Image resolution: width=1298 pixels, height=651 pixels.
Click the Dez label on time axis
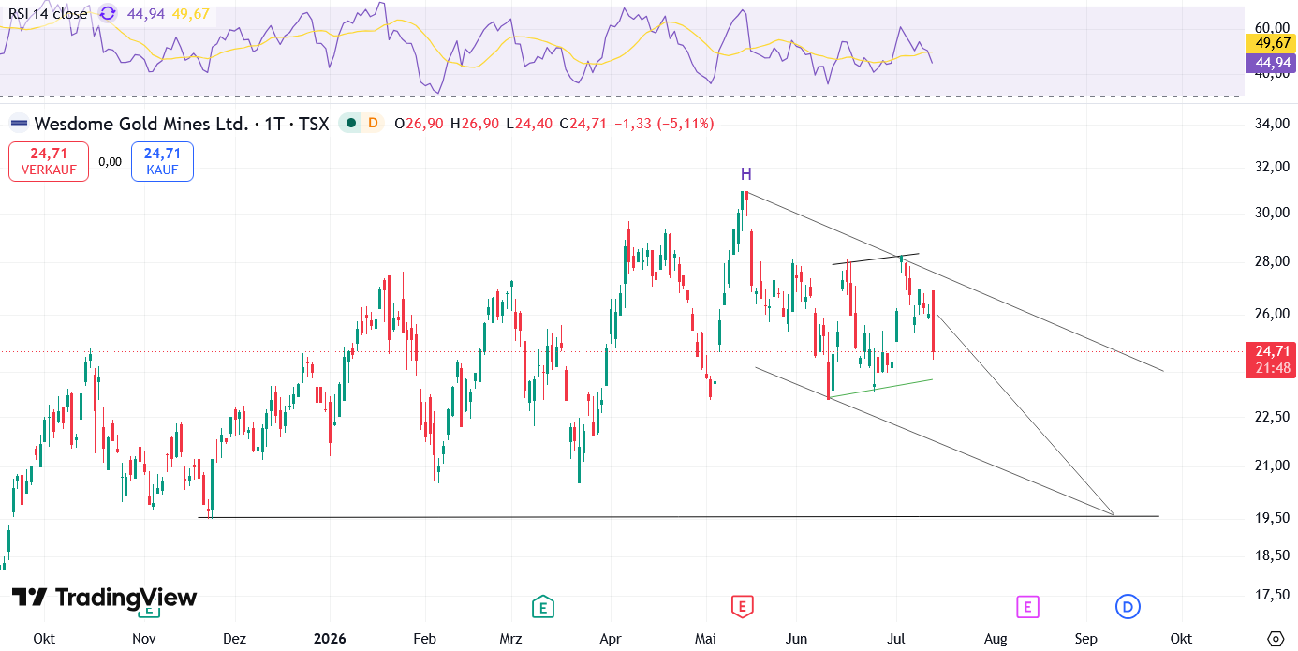pyautogui.click(x=234, y=639)
